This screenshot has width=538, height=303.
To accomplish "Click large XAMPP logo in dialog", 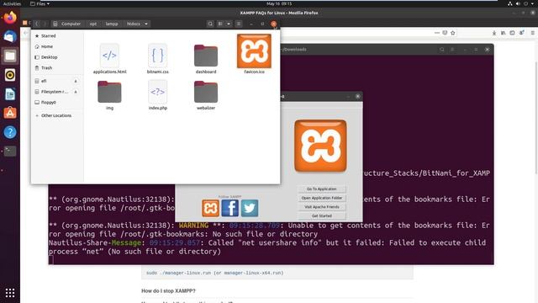I will coord(320,146).
